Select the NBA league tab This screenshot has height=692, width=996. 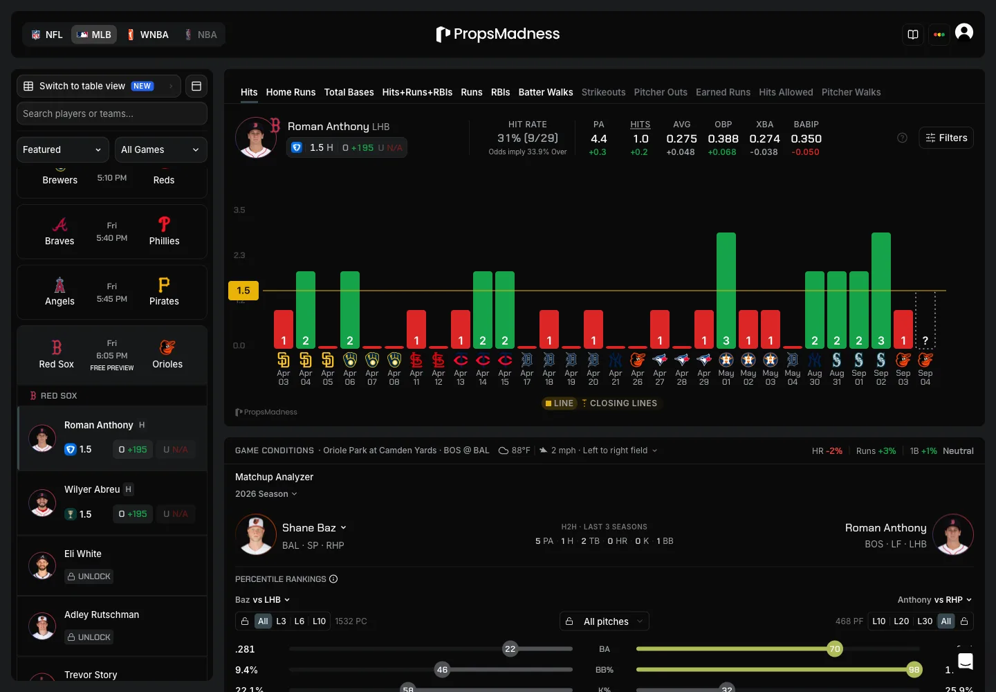(201, 35)
